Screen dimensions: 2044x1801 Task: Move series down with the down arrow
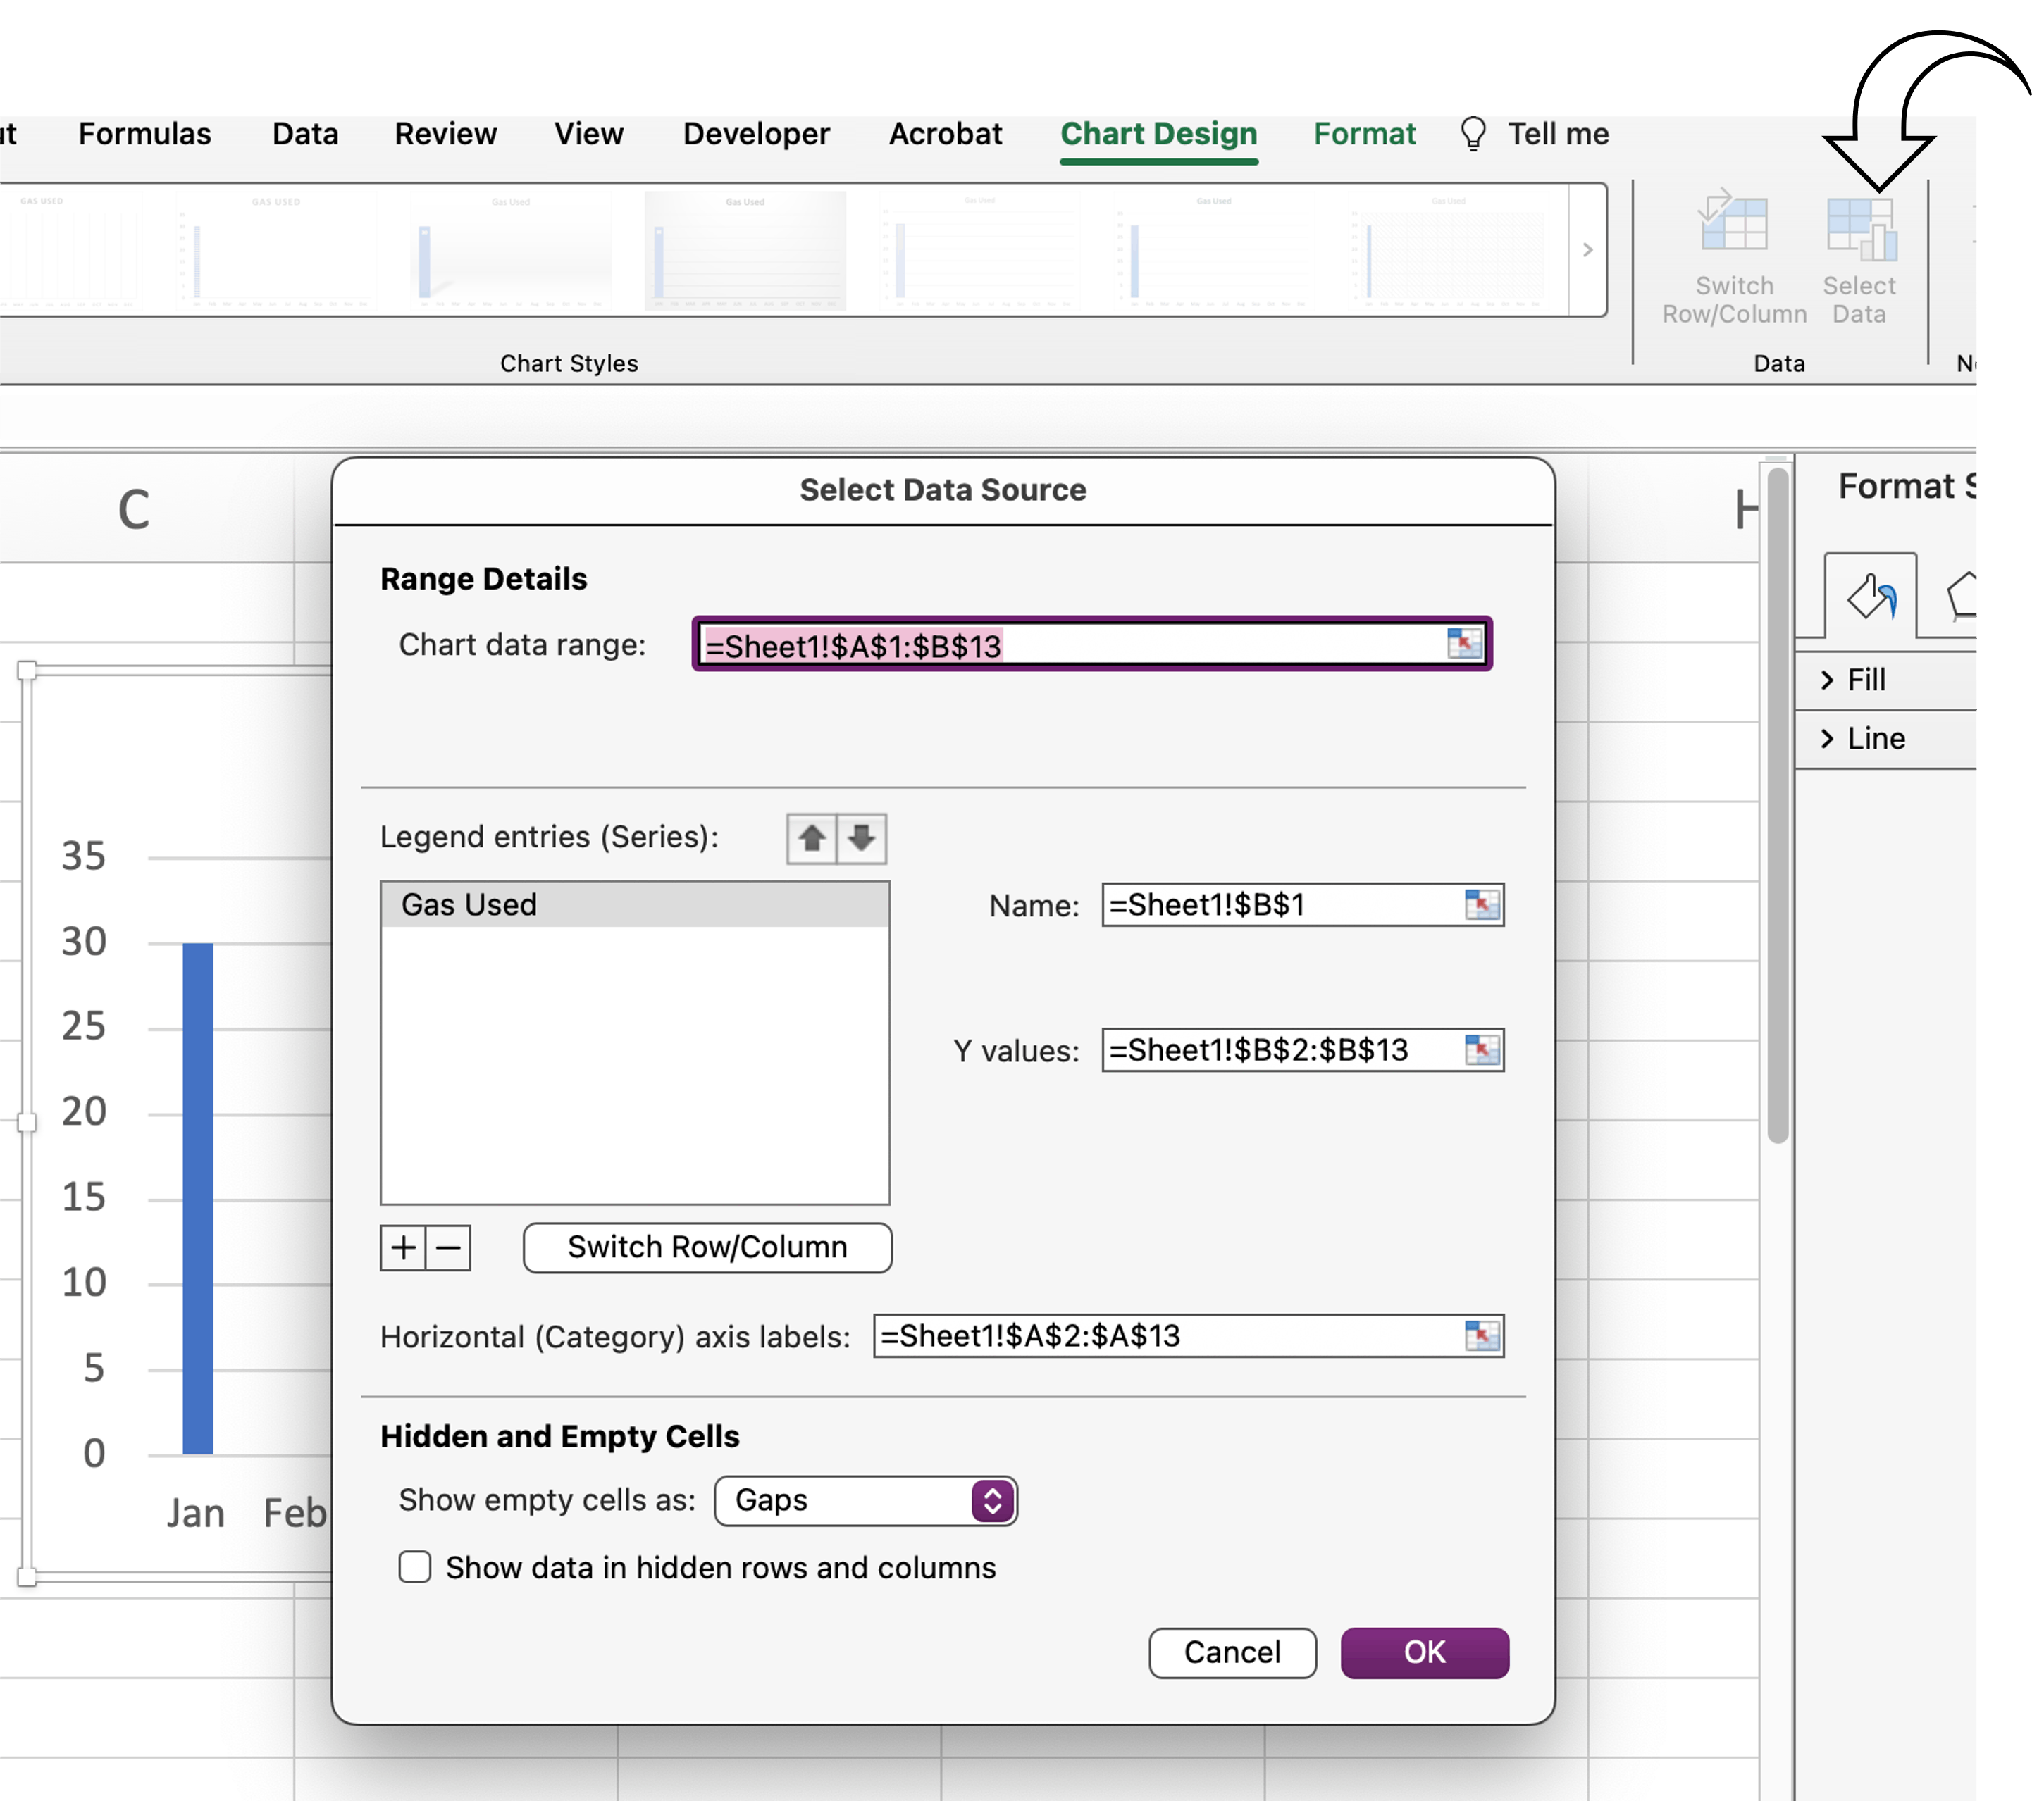(861, 837)
